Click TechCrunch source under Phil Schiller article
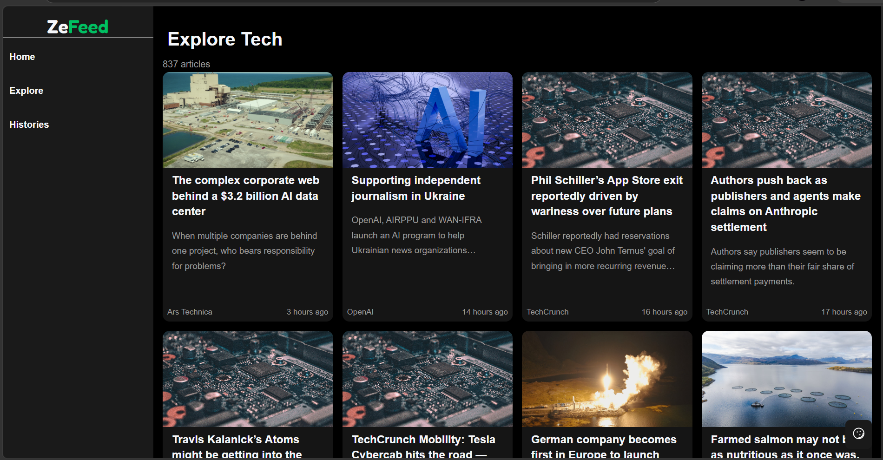Screen dimensions: 883x460 point(547,312)
